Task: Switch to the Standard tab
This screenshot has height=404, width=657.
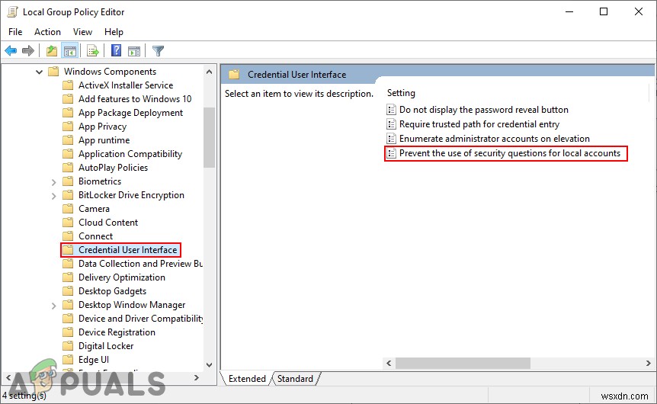Action: pyautogui.click(x=295, y=378)
